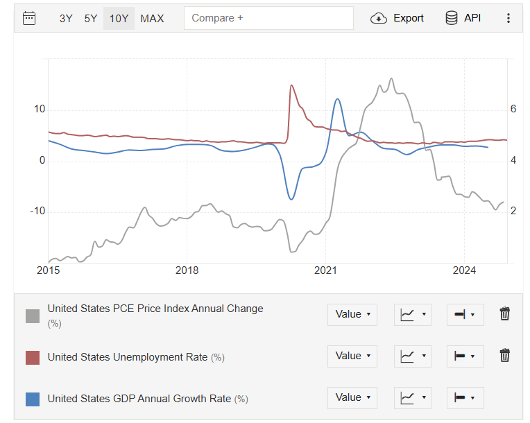Open the calendar date range picker
The image size is (530, 423).
pyautogui.click(x=29, y=18)
